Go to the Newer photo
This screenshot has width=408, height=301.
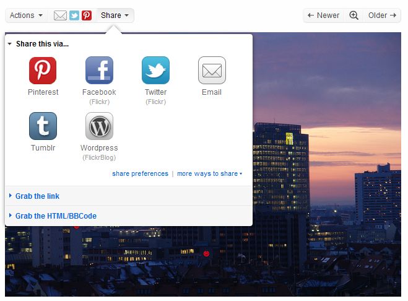[x=323, y=15]
